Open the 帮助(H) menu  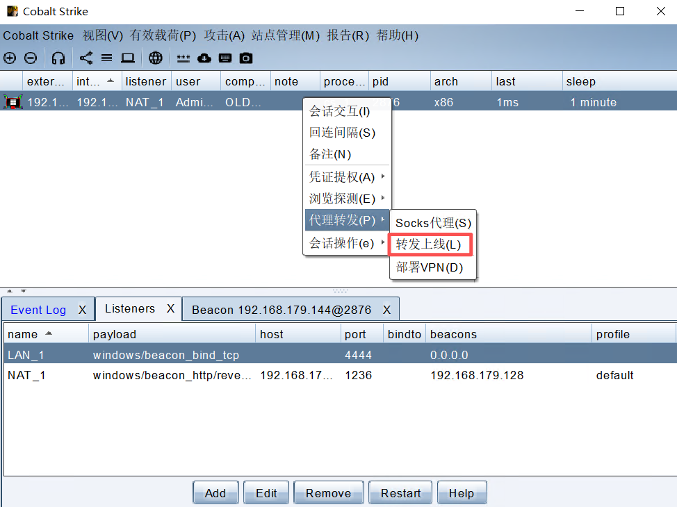(x=398, y=35)
